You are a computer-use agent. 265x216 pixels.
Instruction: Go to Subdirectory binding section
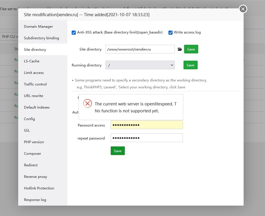point(43,38)
